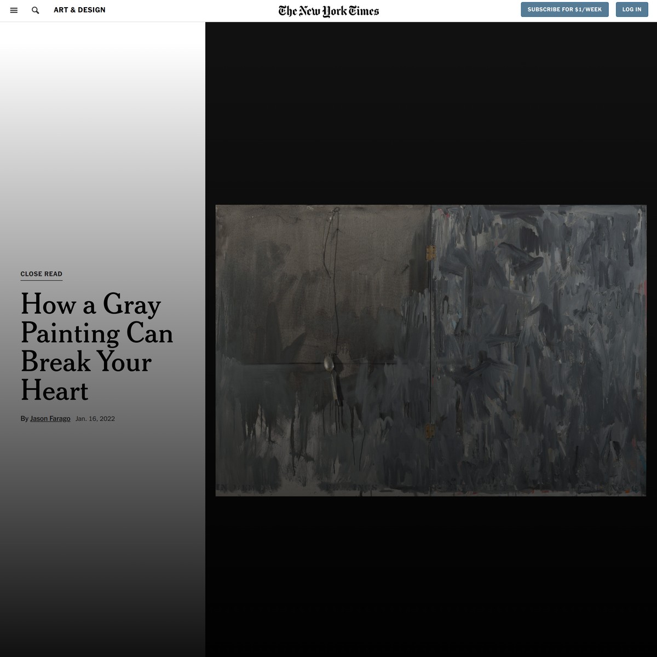Image resolution: width=657 pixels, height=657 pixels.
Task: Select the New York Times masthead logo
Action: pyautogui.click(x=328, y=10)
